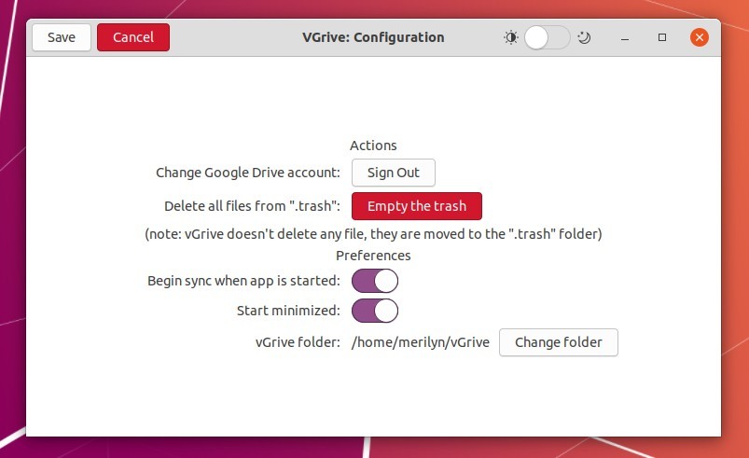Minimize the VGrive Configuration window

pos(626,38)
